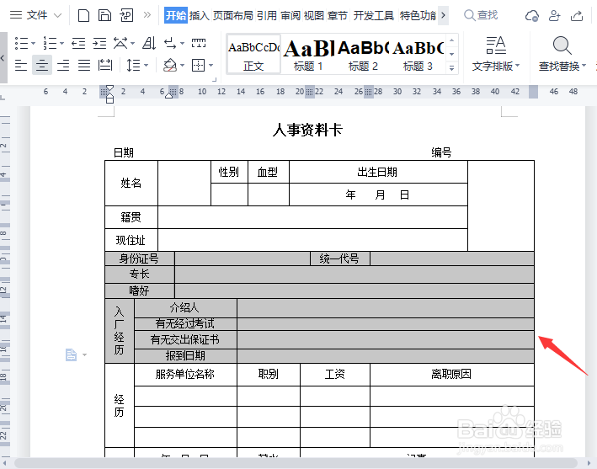Screen dimensions: 597x469
Task: Open line spacing dropdown arrow
Action: click(x=147, y=65)
